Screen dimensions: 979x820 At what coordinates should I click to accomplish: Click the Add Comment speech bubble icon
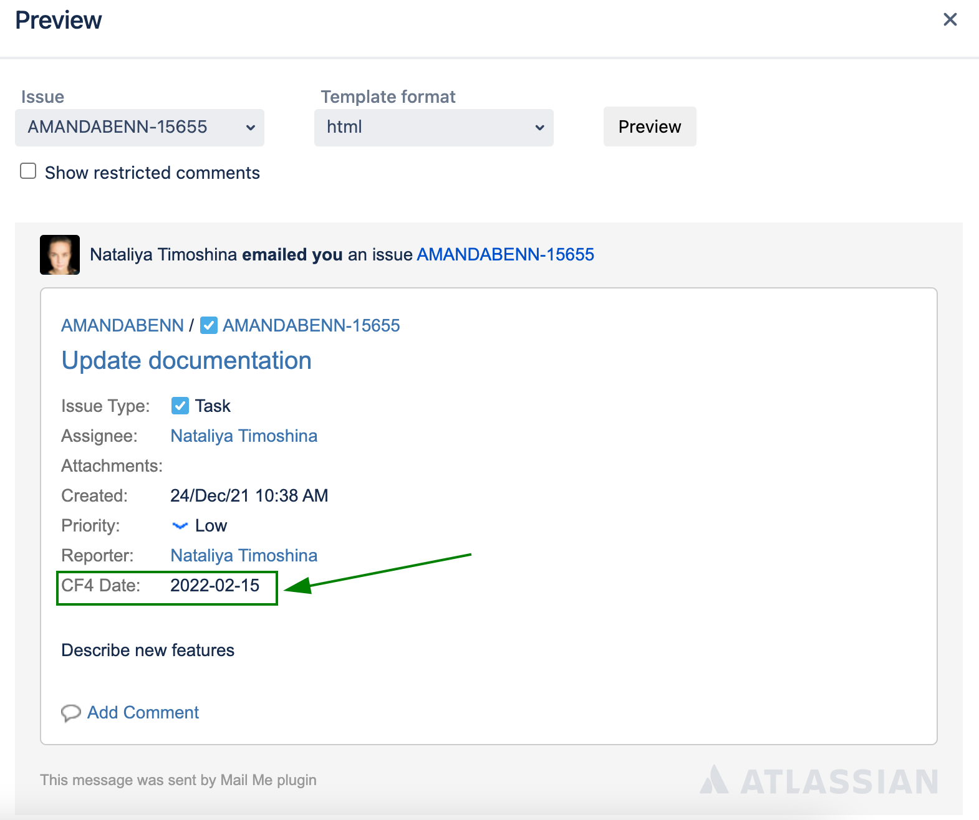tap(71, 713)
